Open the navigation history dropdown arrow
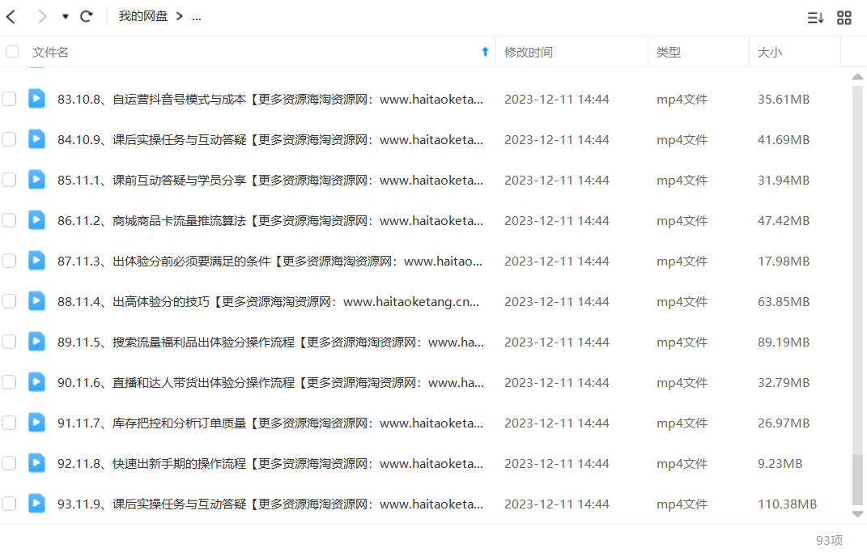This screenshot has height=553, width=867. point(66,16)
